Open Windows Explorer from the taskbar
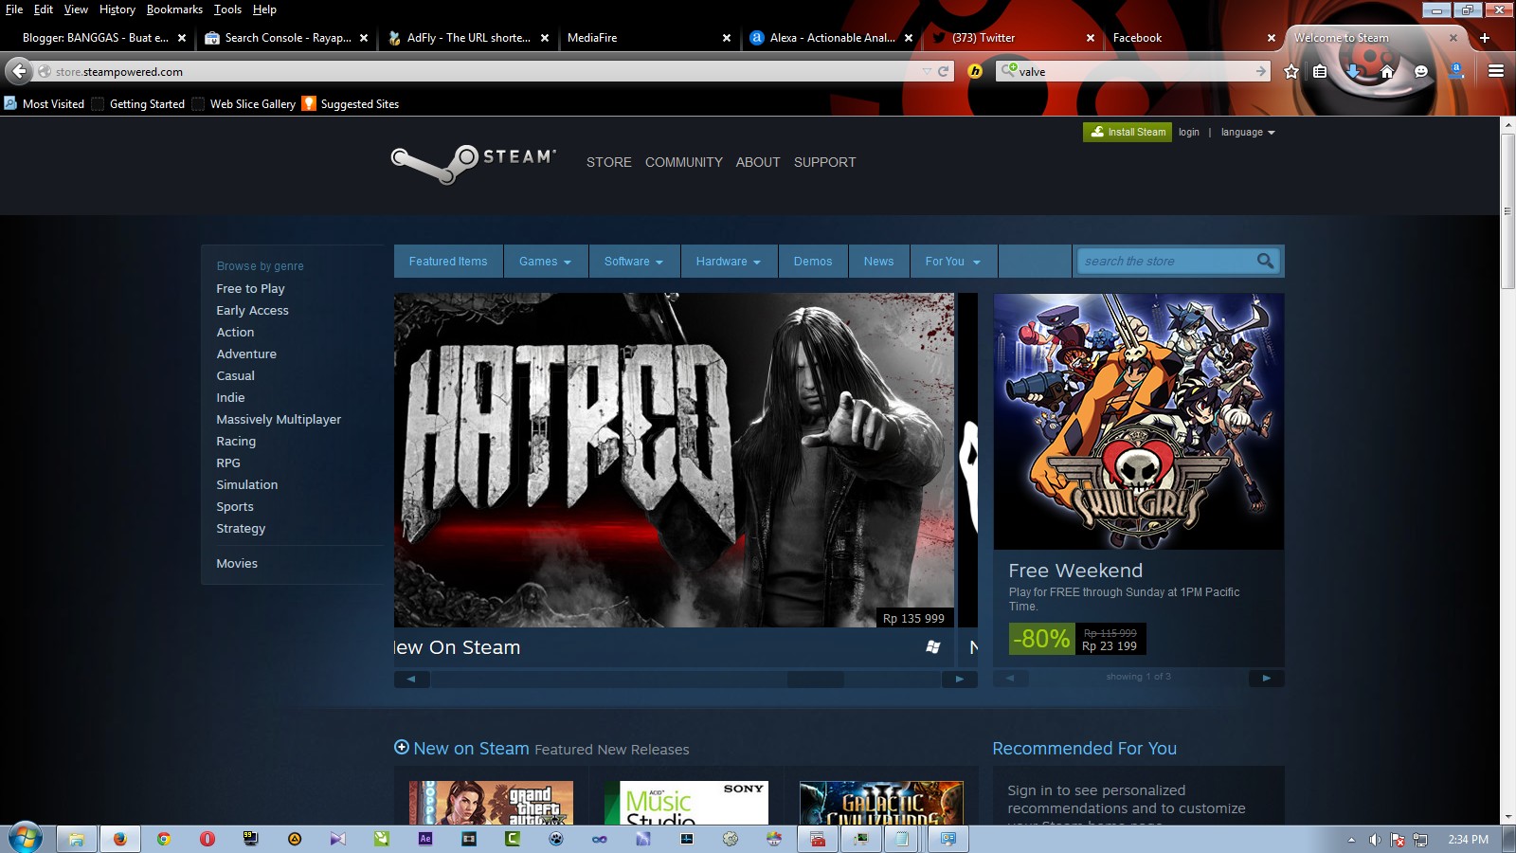 pyautogui.click(x=77, y=839)
